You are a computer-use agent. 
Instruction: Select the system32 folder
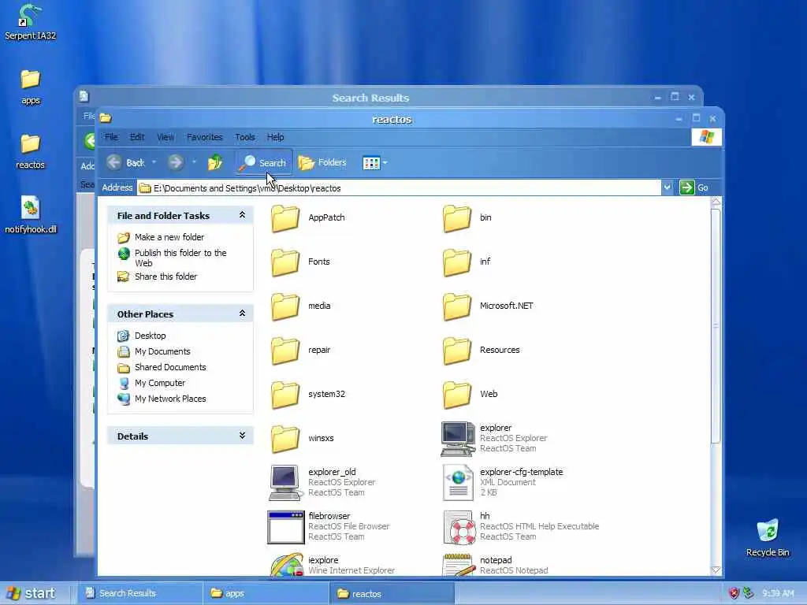click(x=308, y=395)
